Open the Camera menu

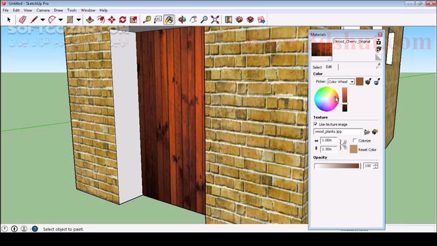tap(43, 11)
